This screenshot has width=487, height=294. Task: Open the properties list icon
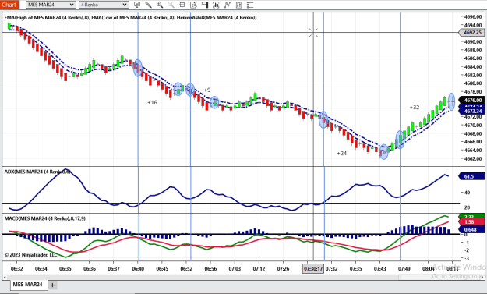[250, 5]
